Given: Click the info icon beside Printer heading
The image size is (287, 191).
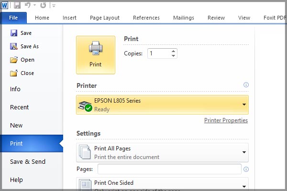Looking at the screenshot, I should tap(246, 85).
